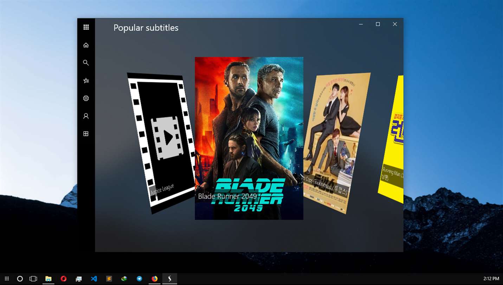The height and width of the screenshot is (285, 503).
Task: Open the four-square grid icon in sidebar
Action: 86,134
